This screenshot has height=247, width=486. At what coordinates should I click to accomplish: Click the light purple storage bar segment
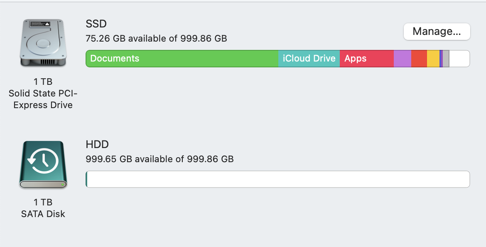402,59
